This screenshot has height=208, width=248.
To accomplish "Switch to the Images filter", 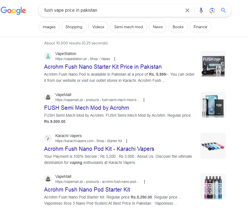I will tap(49, 27).
